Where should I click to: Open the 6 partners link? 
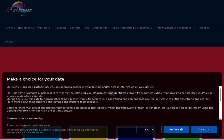coord(38,87)
